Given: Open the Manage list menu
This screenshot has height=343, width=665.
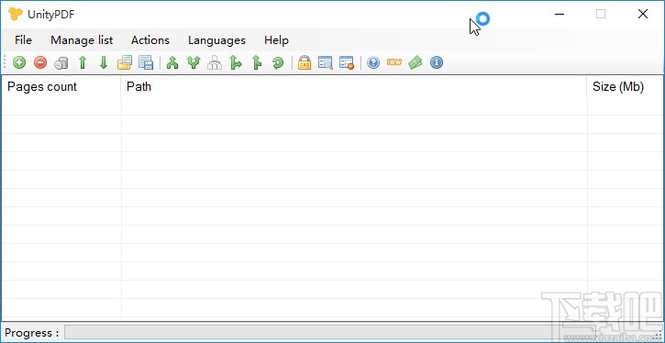Looking at the screenshot, I should click(x=82, y=40).
